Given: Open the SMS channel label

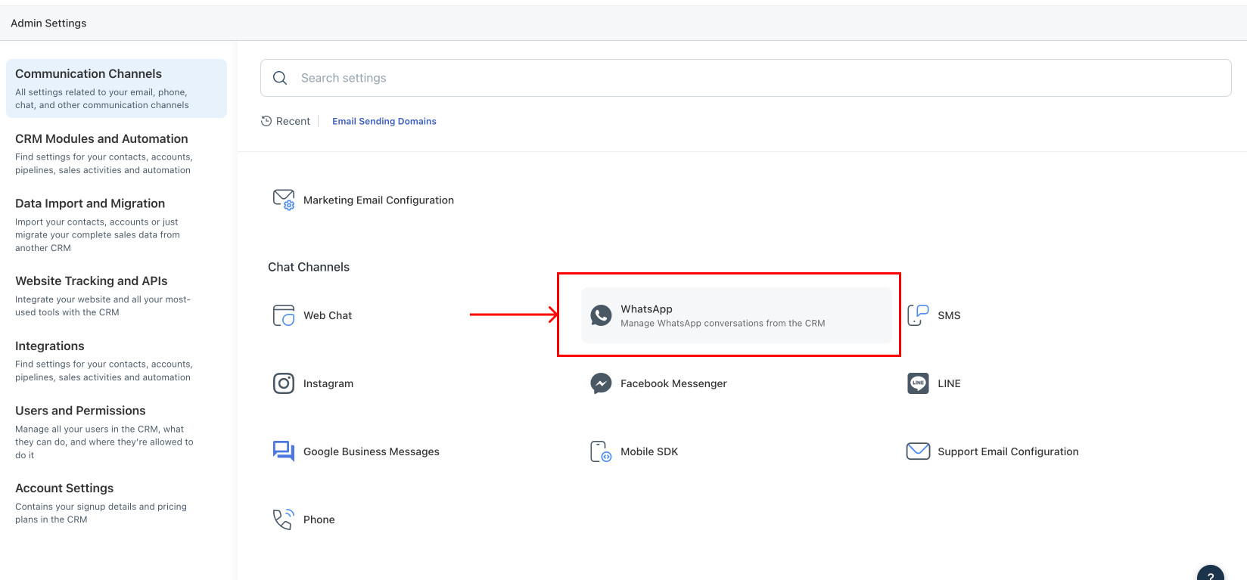Looking at the screenshot, I should 949,315.
